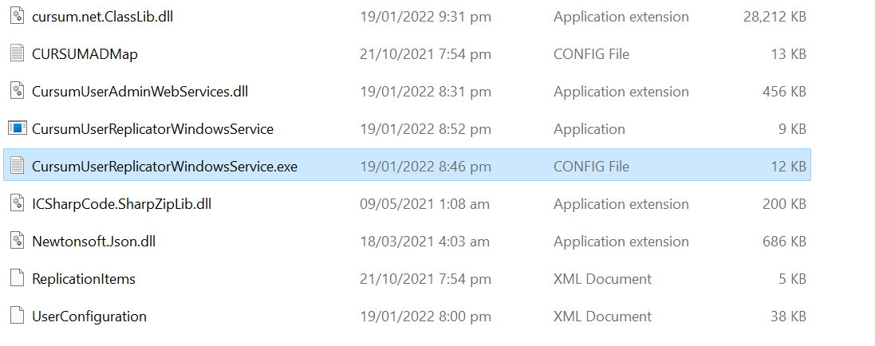Select the CURSUMADMap file name
The width and height of the screenshot is (875, 346).
tap(85, 54)
